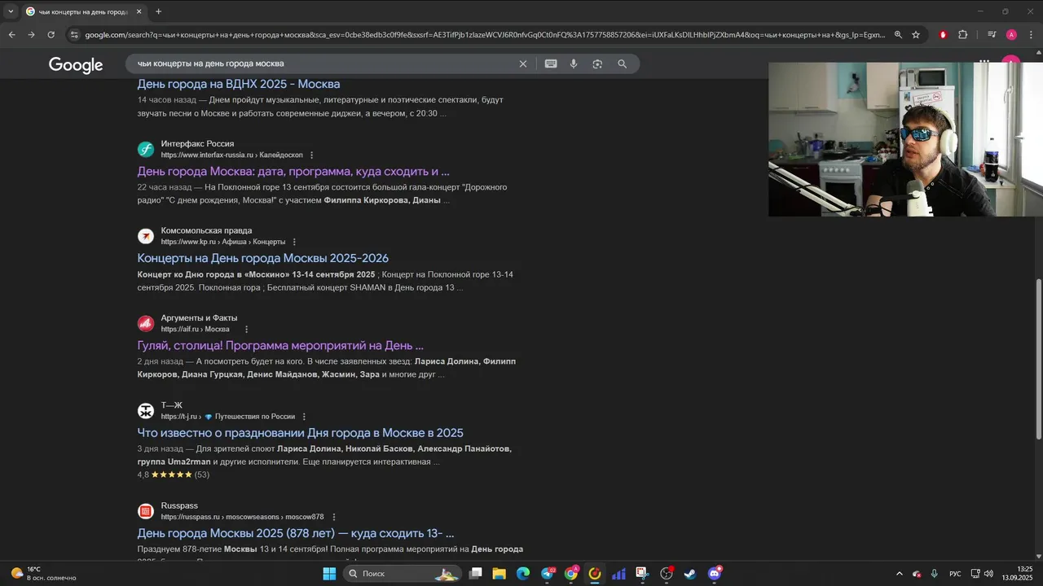Screen dimensions: 1043x586
Task: Open Chrome profile avatar in toolbar
Action: (x=1011, y=35)
